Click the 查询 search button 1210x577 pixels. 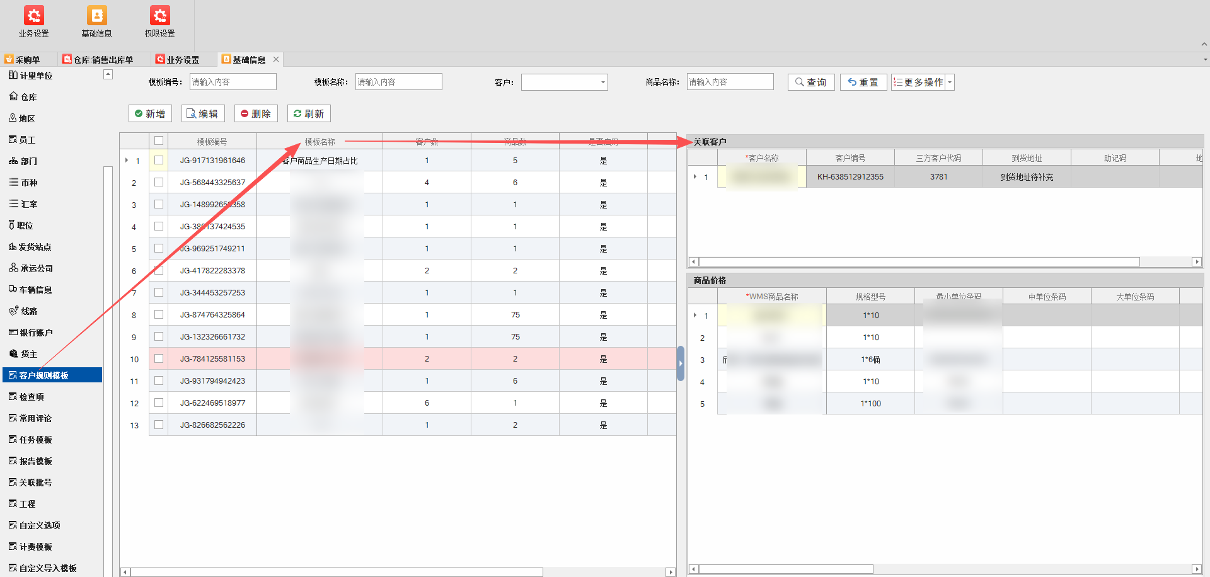pos(811,83)
